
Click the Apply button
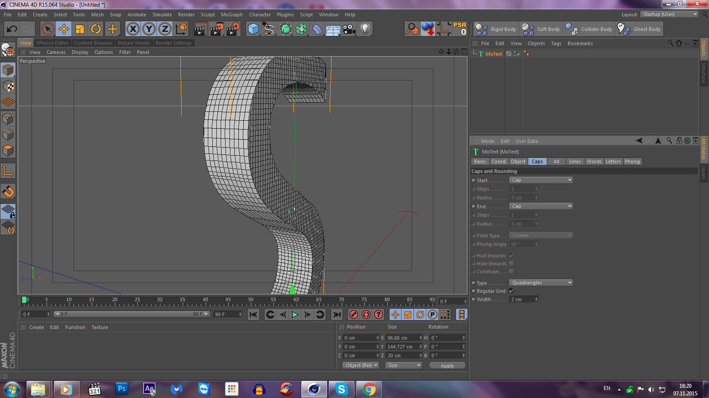tap(447, 366)
